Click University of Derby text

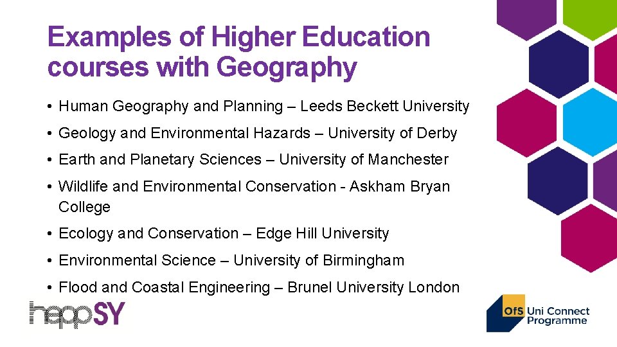[393, 134]
